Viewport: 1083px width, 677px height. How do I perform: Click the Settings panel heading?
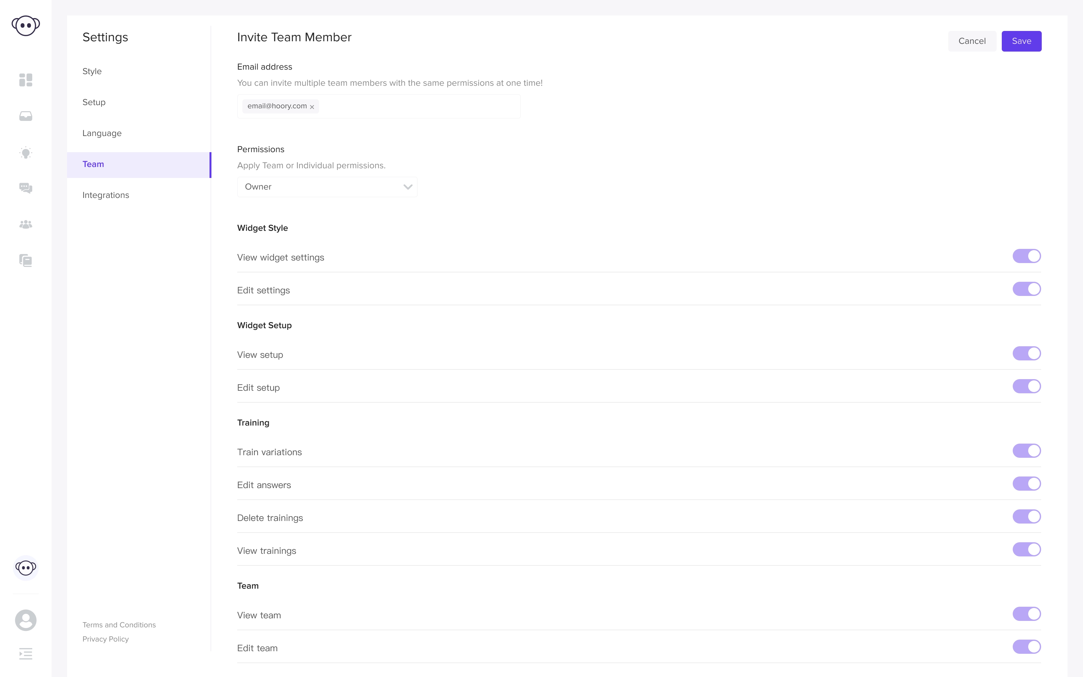(105, 37)
